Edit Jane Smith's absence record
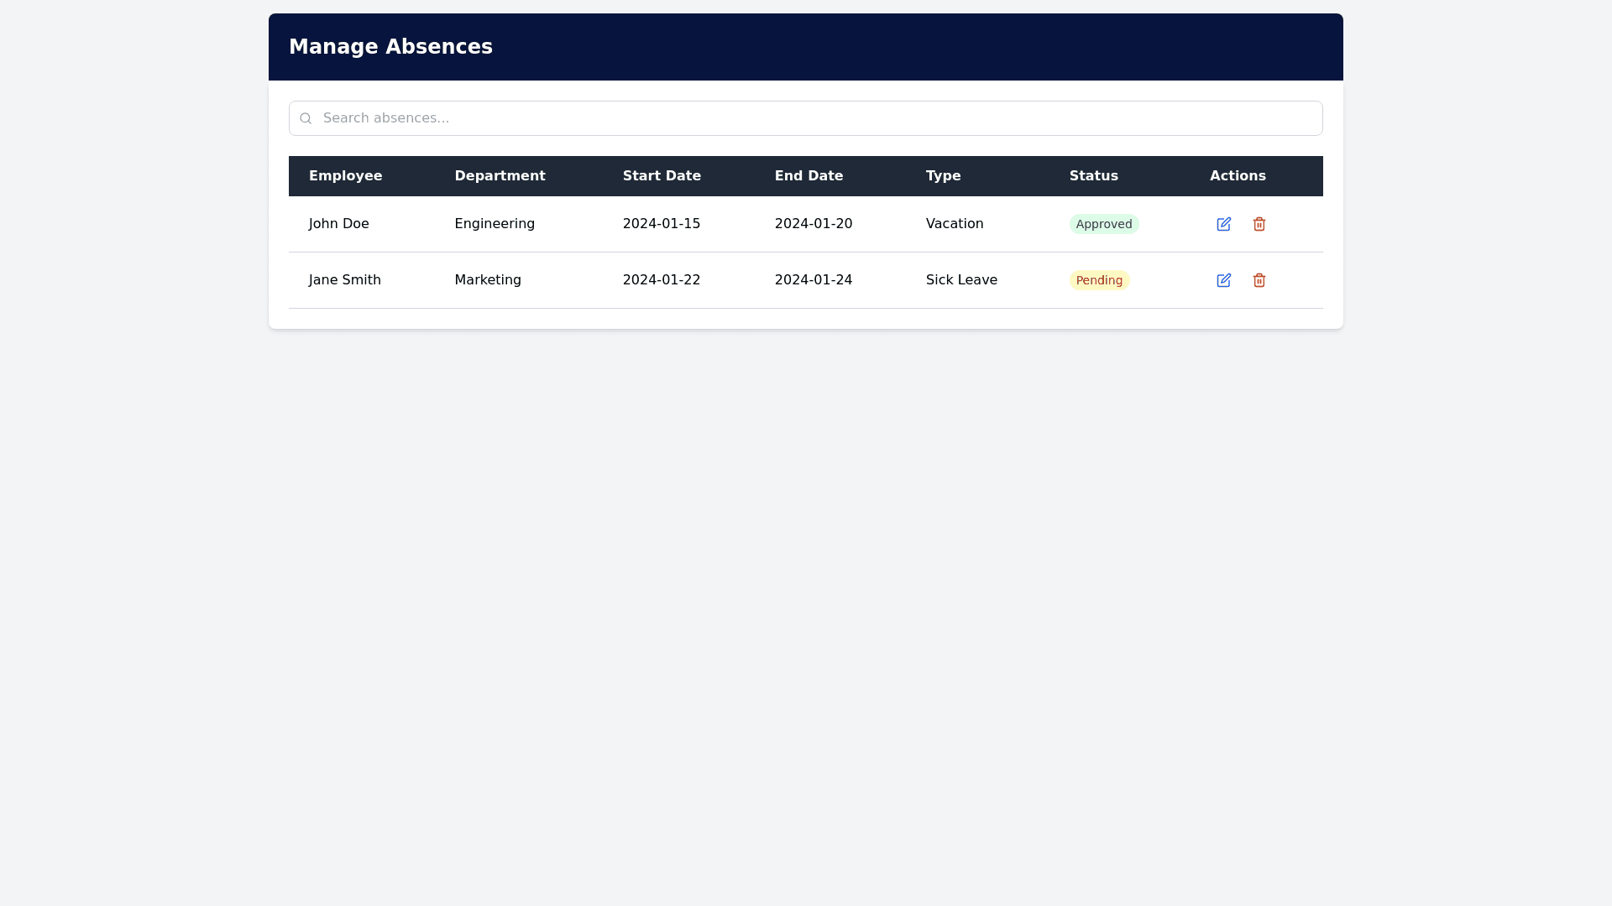The width and height of the screenshot is (1612, 906). (x=1223, y=280)
